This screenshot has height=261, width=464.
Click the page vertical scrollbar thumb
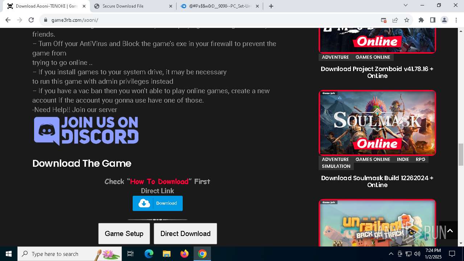461,154
